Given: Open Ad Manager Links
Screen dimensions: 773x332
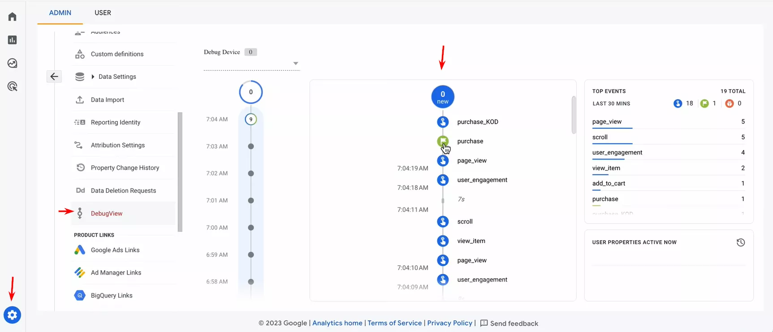Looking at the screenshot, I should click(x=116, y=272).
